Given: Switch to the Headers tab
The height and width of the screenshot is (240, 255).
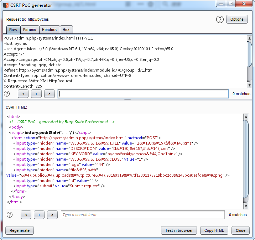Looking at the screenshot, I should coord(49,30).
